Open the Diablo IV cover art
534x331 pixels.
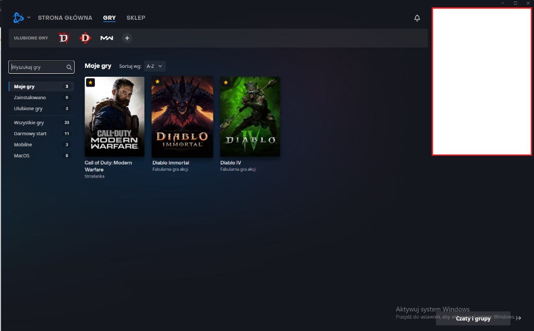tap(250, 116)
